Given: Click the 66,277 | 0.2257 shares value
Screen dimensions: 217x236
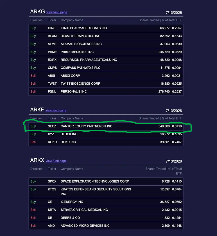Looking at the screenshot, I should [x=171, y=28].
